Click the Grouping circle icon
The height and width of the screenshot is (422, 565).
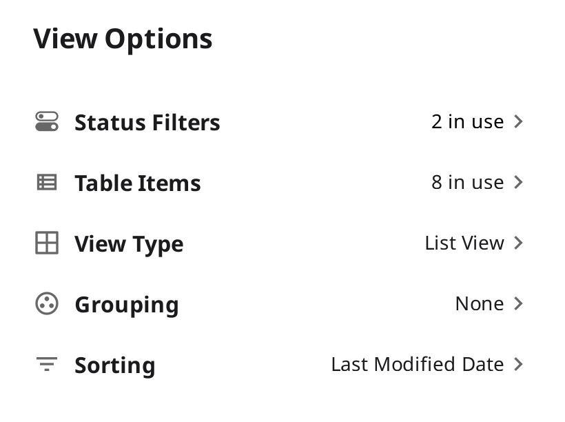click(x=46, y=304)
